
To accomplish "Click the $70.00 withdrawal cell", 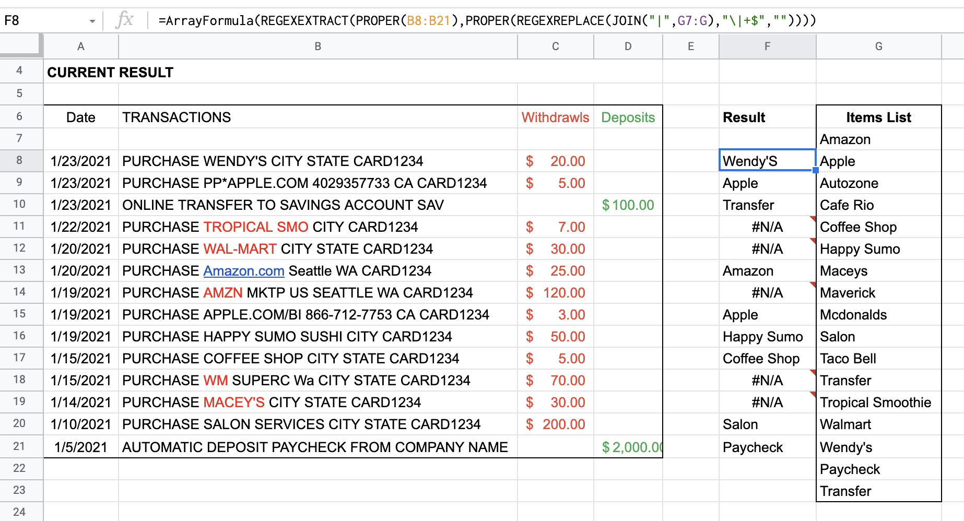I will (556, 380).
